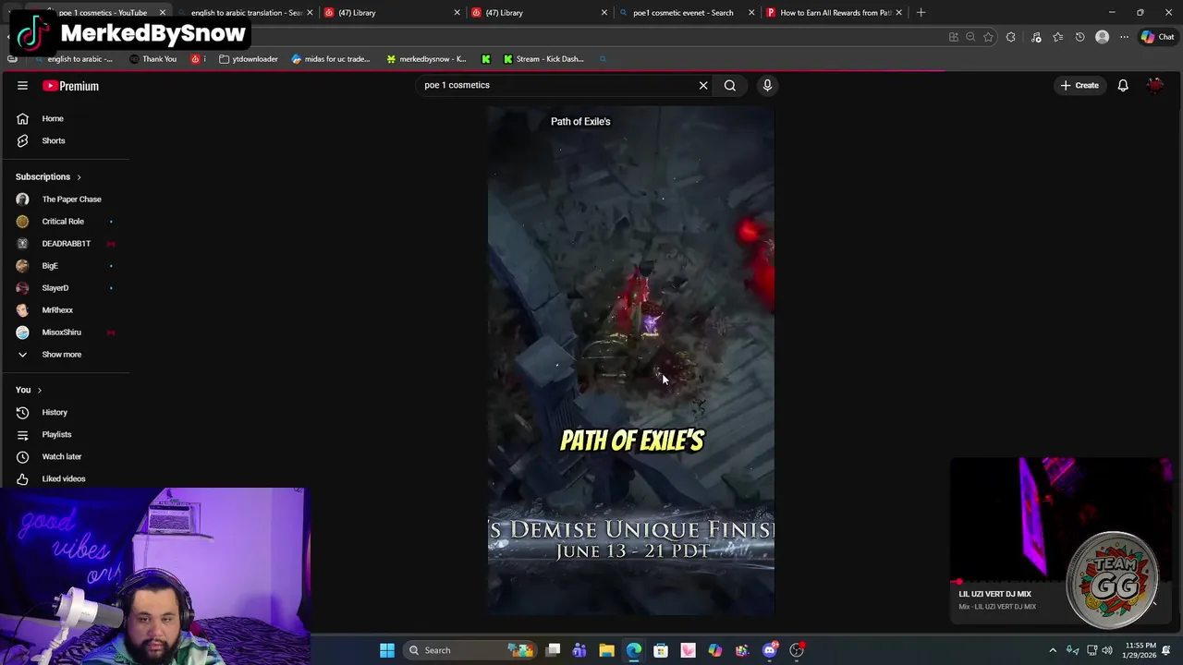Open the ytdownloader bookmarks folder

point(249,59)
